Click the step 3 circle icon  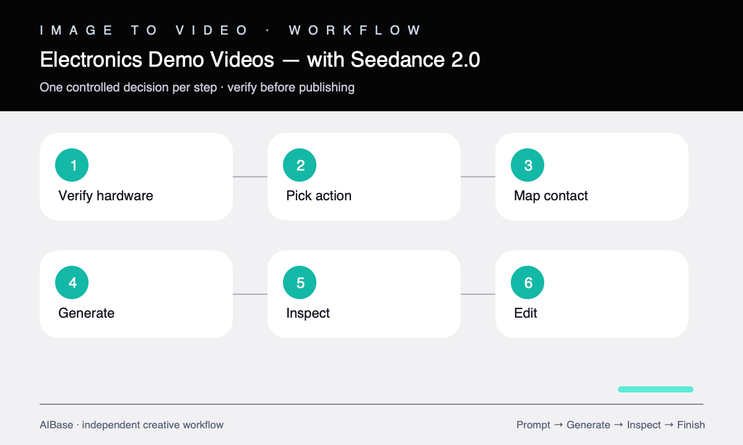(x=528, y=165)
